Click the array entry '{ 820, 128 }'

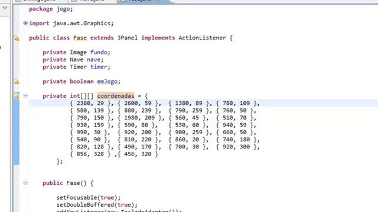[x=90, y=147]
